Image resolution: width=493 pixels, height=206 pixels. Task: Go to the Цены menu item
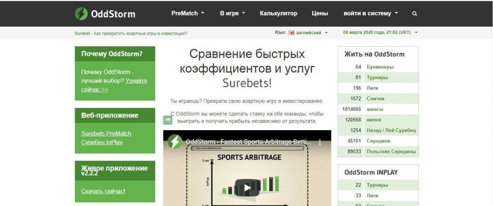point(320,13)
